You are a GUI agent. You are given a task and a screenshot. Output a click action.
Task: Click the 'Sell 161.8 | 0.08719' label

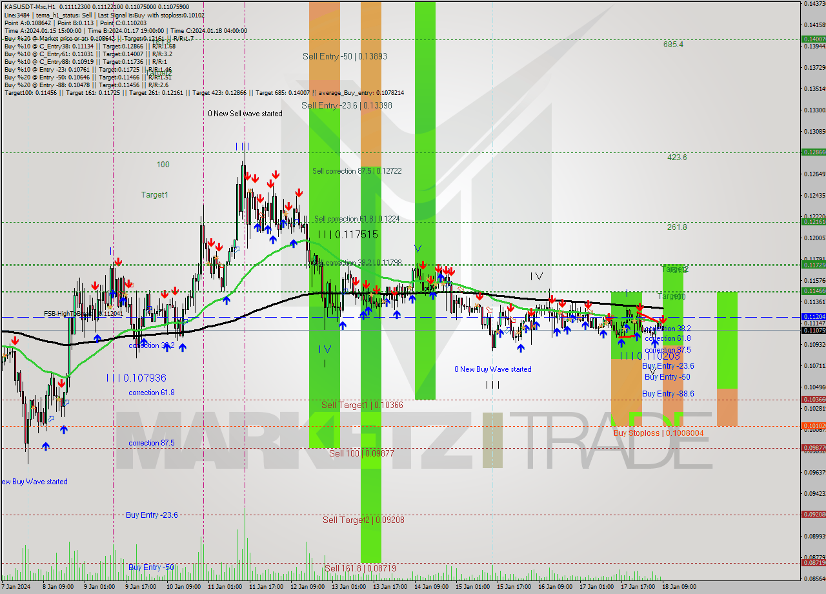point(360,568)
